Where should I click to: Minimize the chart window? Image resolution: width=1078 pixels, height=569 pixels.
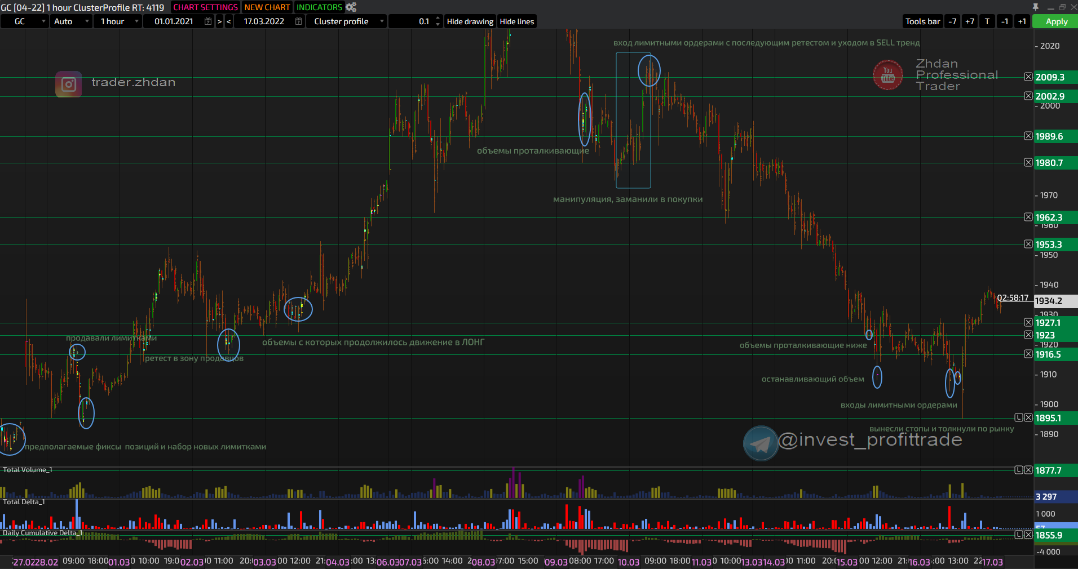[1050, 7]
